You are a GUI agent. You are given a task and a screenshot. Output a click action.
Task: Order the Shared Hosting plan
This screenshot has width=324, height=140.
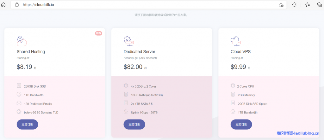(x=28, y=124)
